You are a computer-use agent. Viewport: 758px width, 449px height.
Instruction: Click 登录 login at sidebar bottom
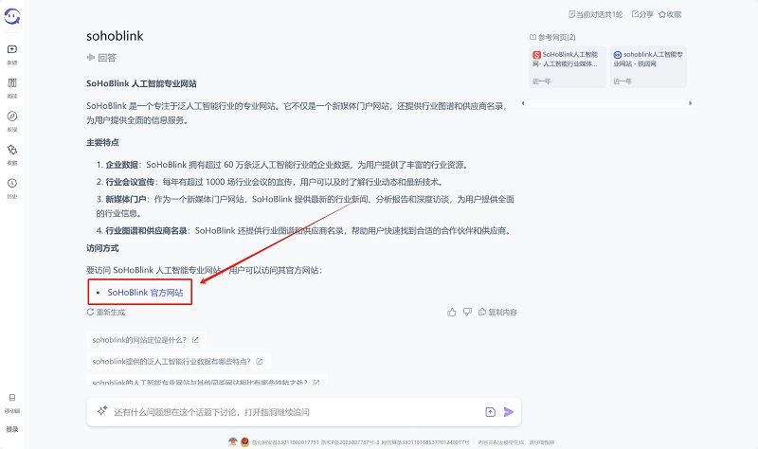[12, 429]
